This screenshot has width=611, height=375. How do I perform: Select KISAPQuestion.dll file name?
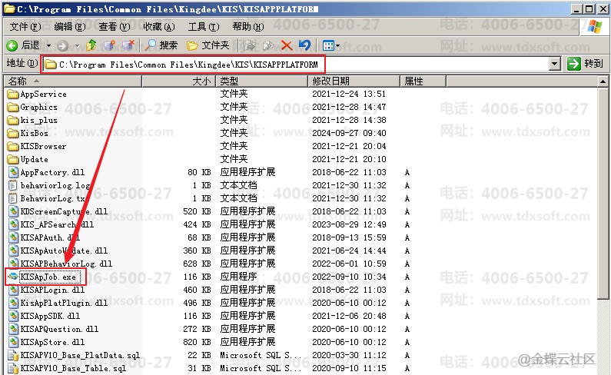pos(59,329)
